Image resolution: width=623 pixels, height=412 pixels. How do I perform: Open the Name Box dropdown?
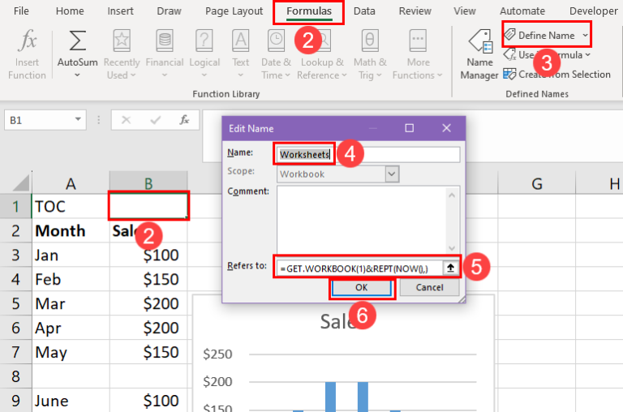tap(78, 119)
